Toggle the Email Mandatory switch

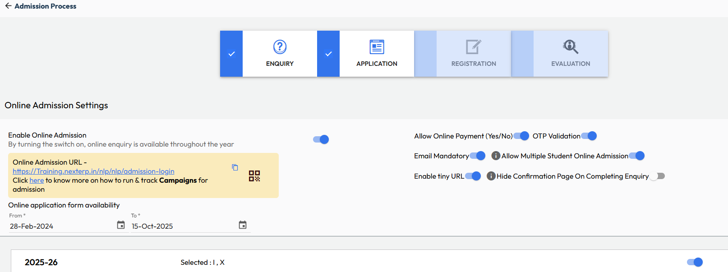click(478, 156)
